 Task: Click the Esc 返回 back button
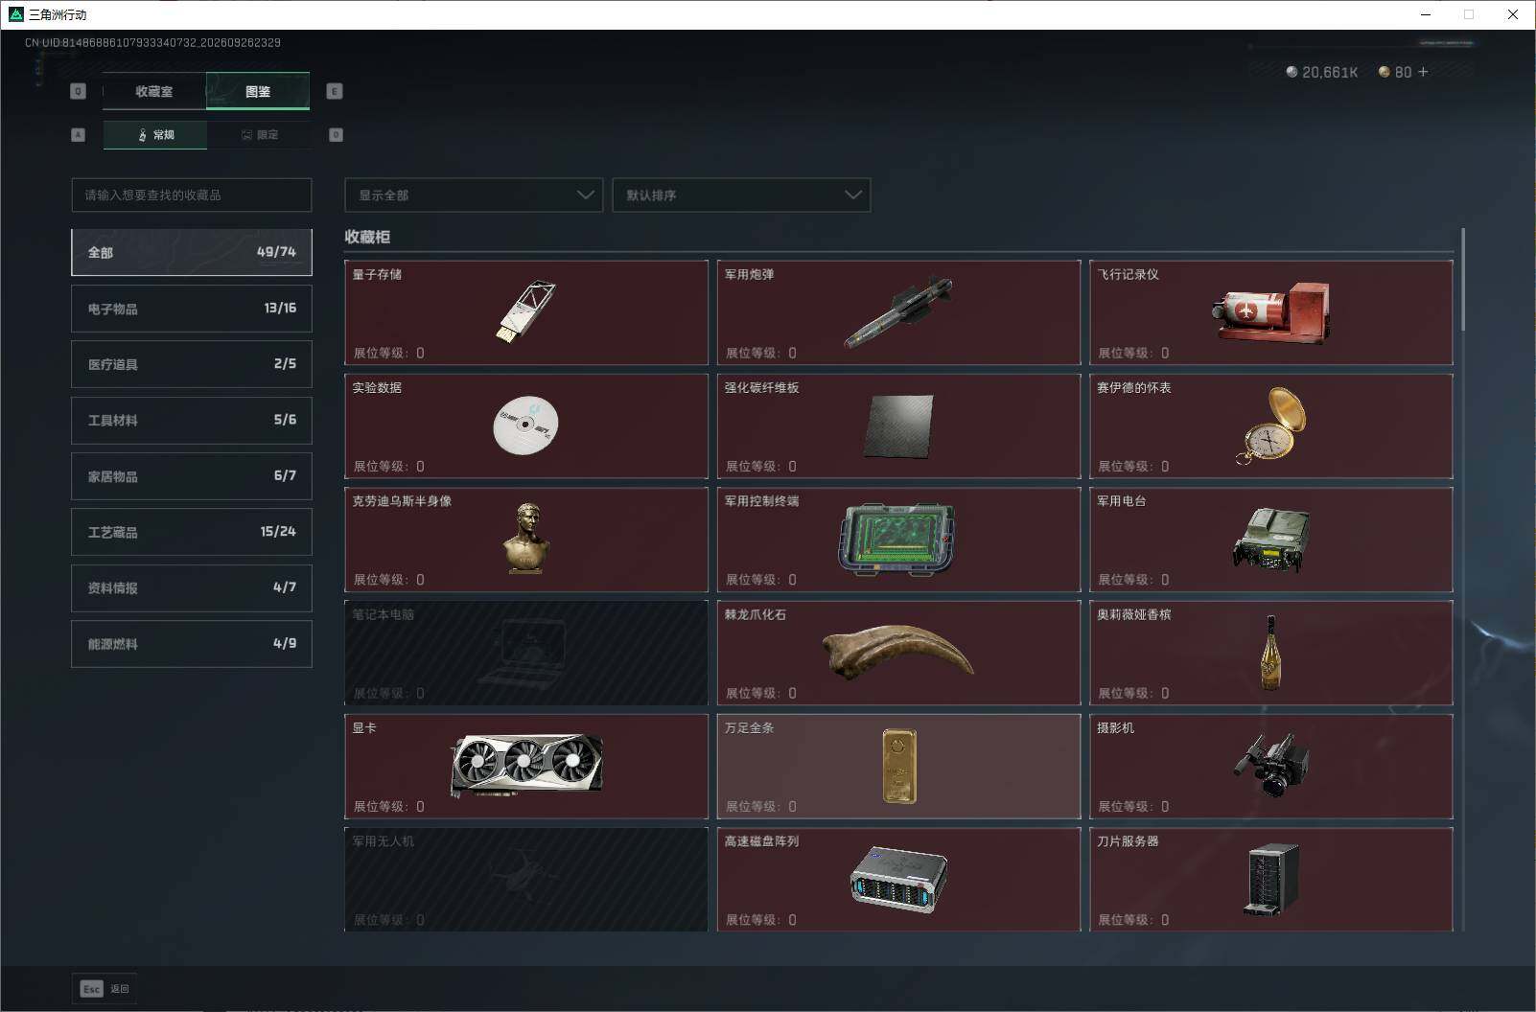pos(105,989)
